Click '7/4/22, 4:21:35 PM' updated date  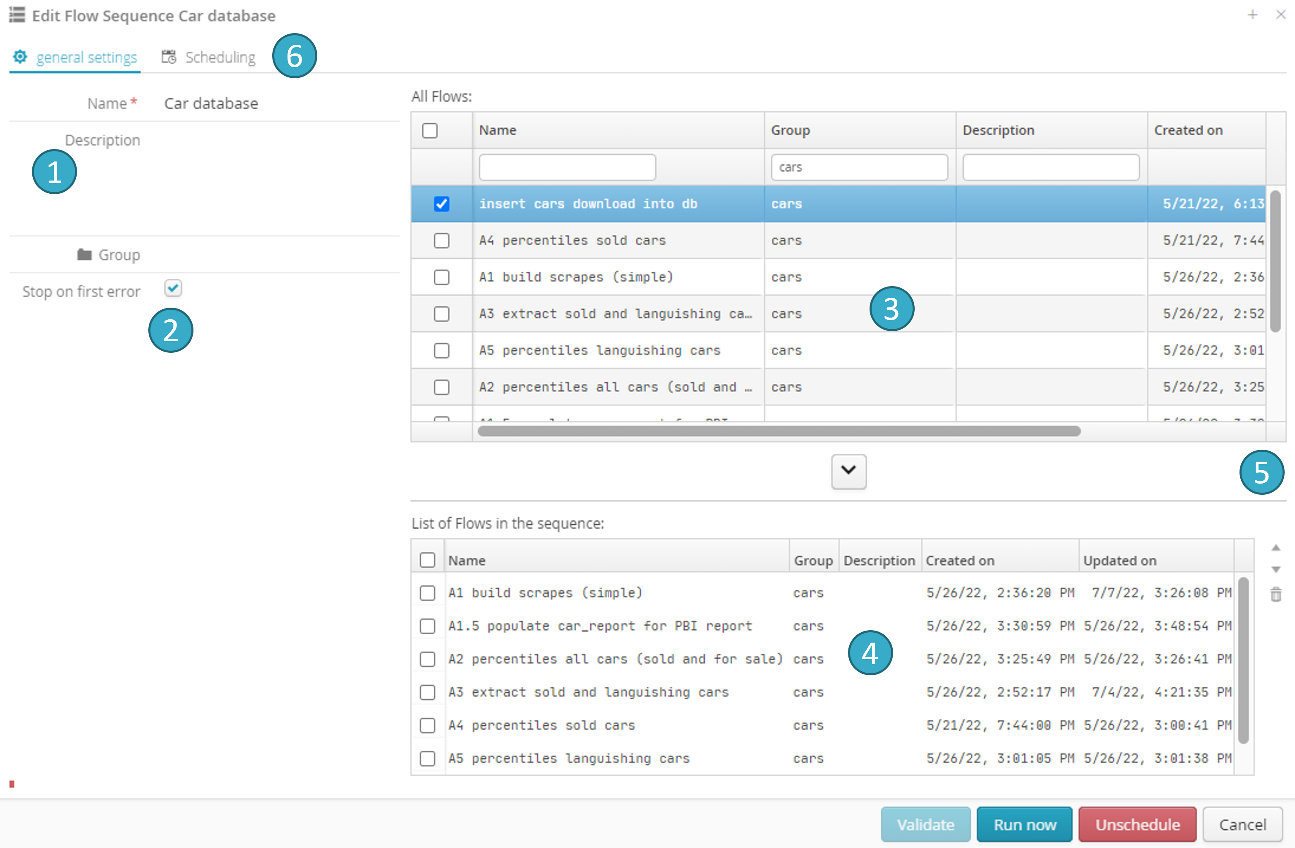1162,692
